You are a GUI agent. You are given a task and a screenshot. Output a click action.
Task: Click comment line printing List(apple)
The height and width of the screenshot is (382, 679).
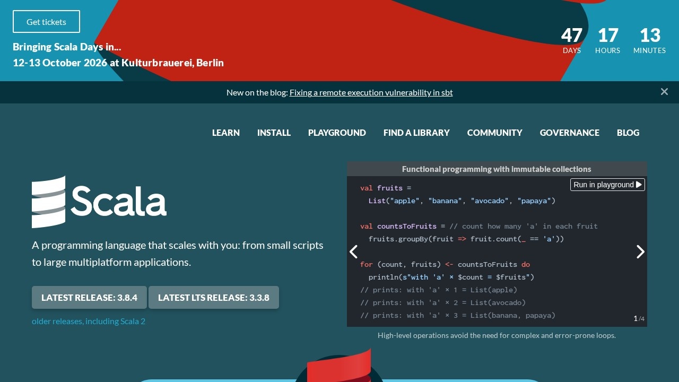439,290
